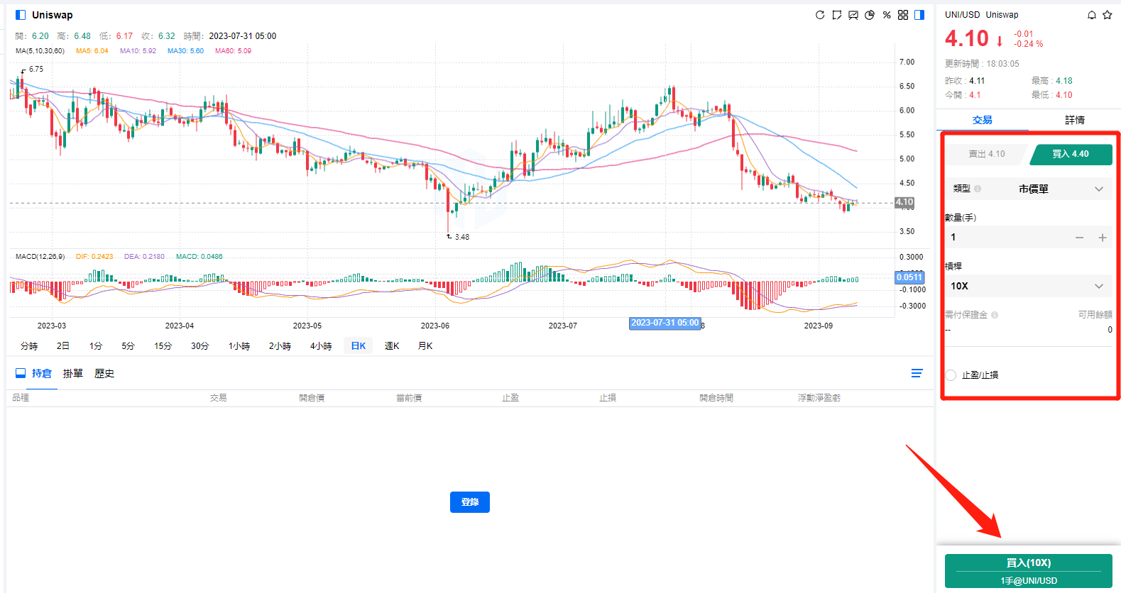Select the 1小時 chart interval
1121x593 pixels.
pos(239,346)
